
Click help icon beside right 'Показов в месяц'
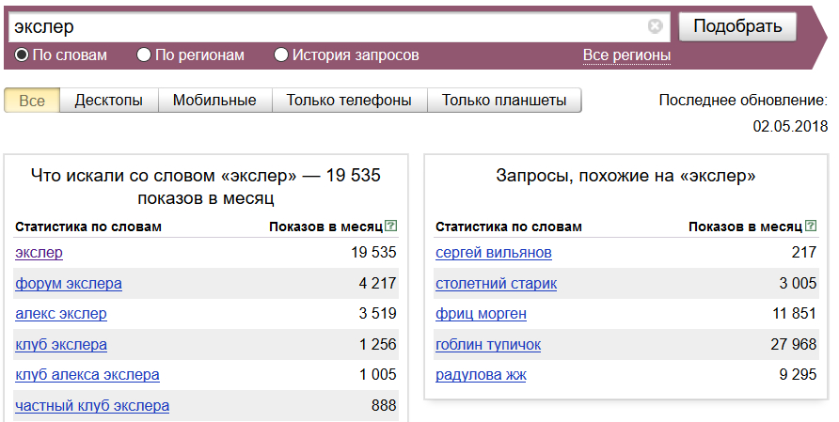point(811,227)
